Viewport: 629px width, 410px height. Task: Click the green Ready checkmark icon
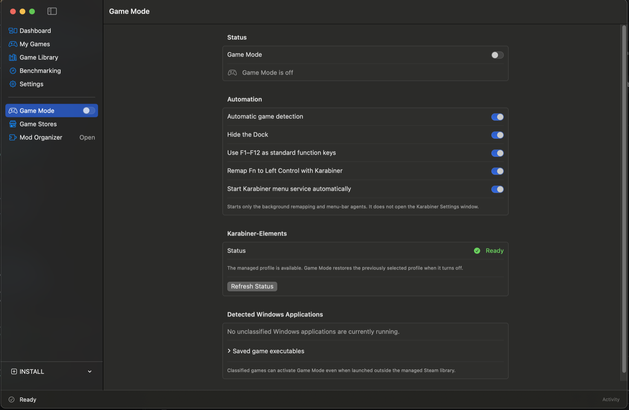[x=477, y=251]
